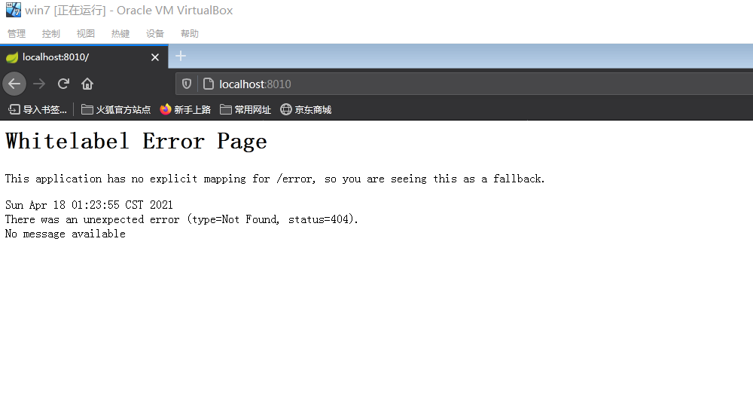The image size is (753, 416).
Task: Open the 管理 menu
Action: 17,34
